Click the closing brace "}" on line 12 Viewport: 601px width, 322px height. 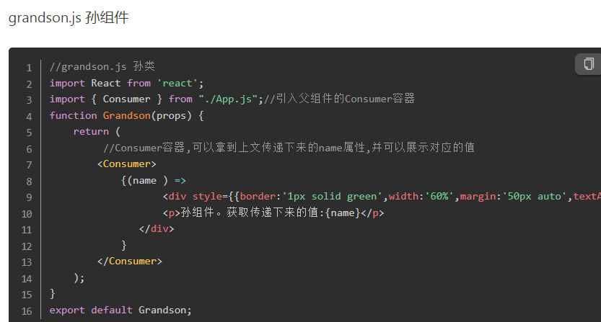point(123,246)
